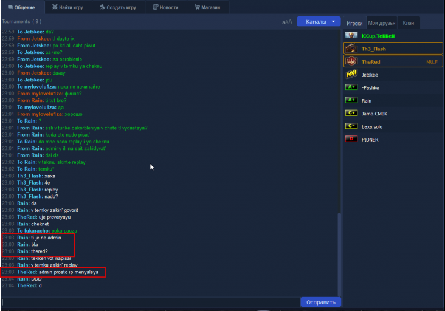Focus the chat message input field

tap(150, 302)
